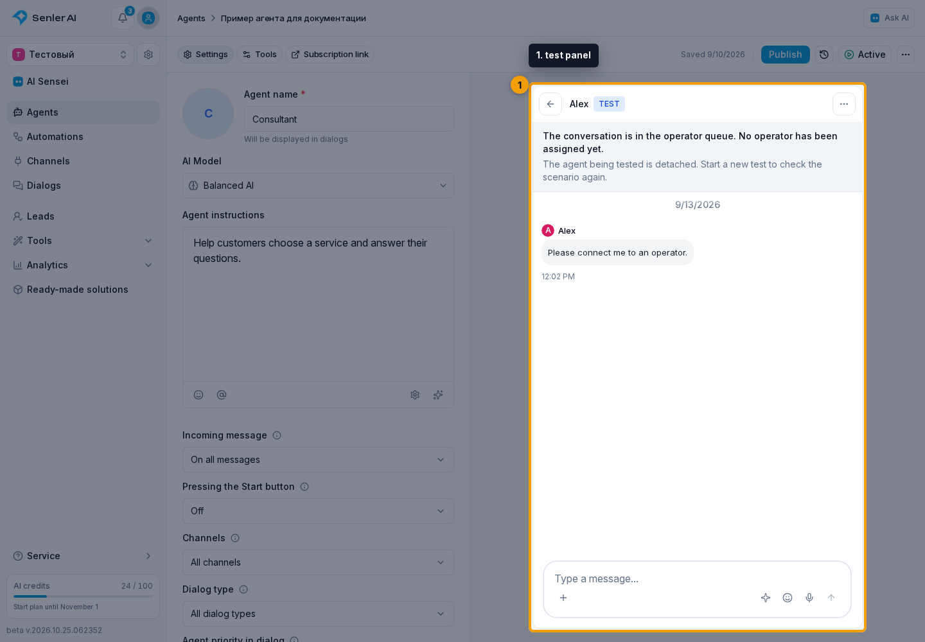
Task: Send message with arrow button
Action: [x=831, y=598]
